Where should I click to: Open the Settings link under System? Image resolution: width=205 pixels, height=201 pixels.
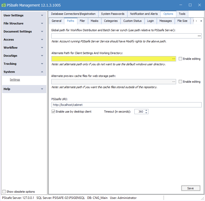click(x=15, y=80)
